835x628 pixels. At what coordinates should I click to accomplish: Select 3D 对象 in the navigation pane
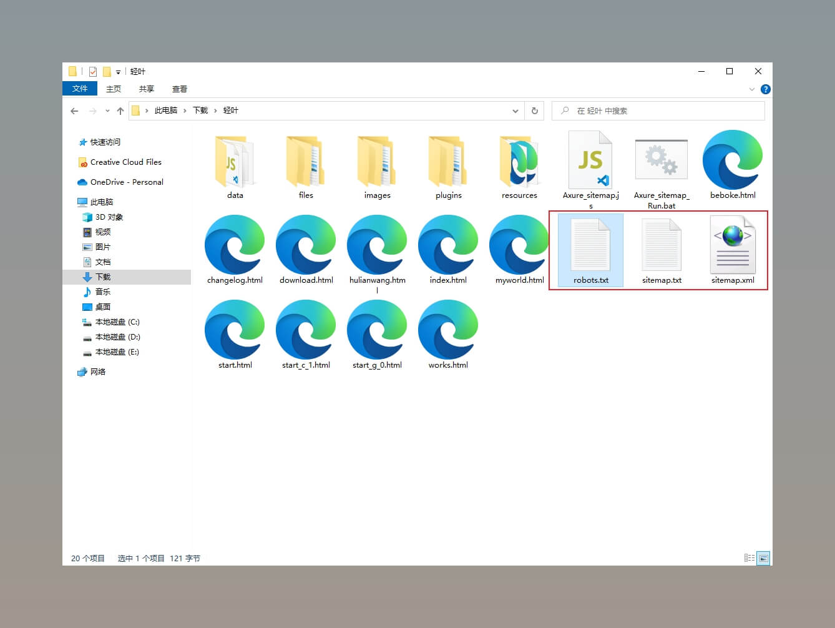click(x=109, y=217)
